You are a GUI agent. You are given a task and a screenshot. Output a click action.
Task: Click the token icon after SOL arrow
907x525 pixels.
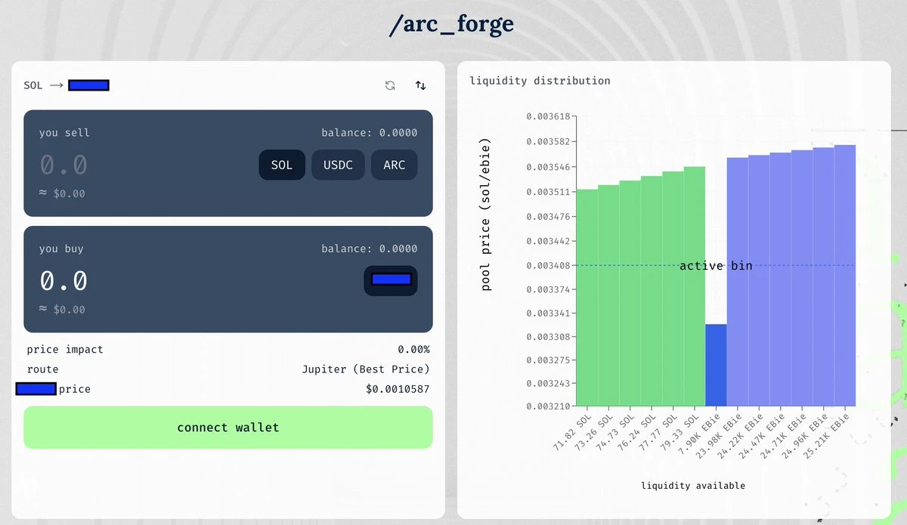coord(88,85)
